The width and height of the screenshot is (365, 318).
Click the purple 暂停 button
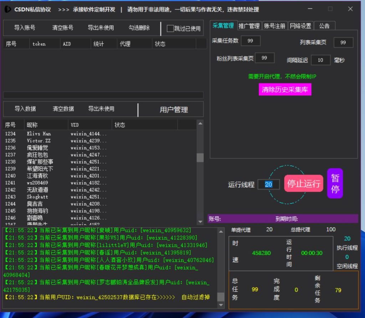coord(335,183)
